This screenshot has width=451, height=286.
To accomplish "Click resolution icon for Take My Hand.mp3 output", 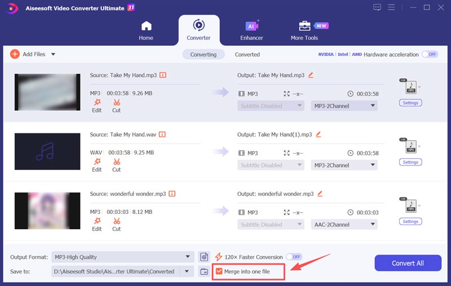I will [x=286, y=94].
